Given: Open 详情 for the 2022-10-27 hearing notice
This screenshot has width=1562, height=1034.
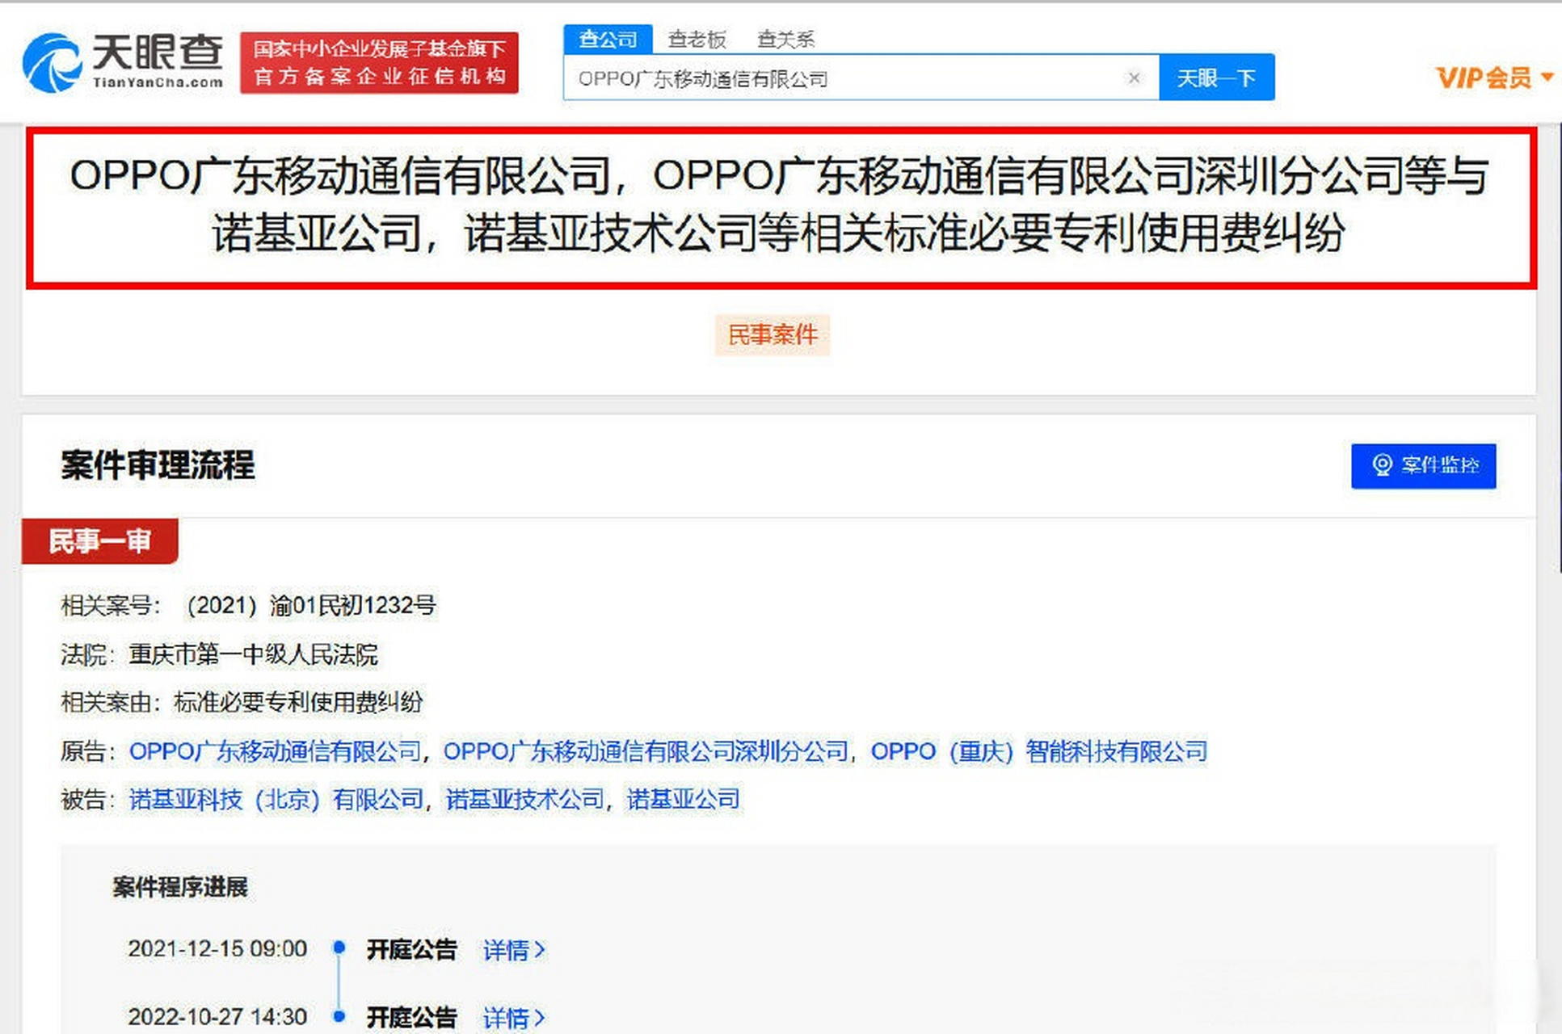Looking at the screenshot, I should 514,1018.
